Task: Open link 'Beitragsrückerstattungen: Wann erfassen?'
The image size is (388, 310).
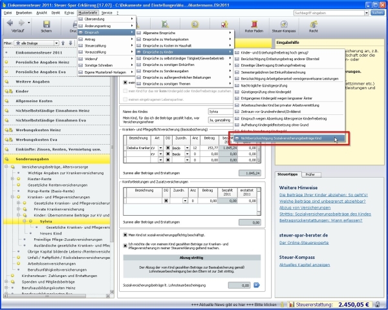Action: point(321,220)
